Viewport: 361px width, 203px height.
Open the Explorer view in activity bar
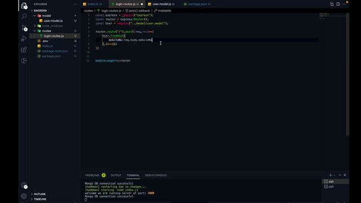tap(24, 6)
